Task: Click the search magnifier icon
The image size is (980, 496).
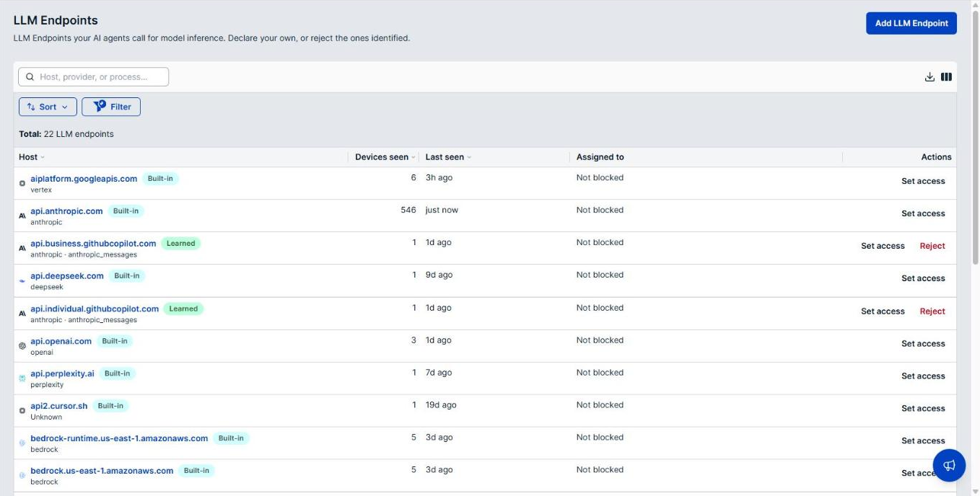Action: pyautogui.click(x=30, y=77)
